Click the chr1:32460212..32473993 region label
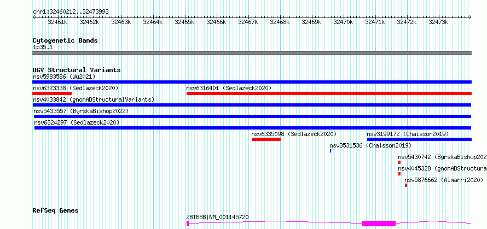The width and height of the screenshot is (487, 229). click(x=71, y=12)
